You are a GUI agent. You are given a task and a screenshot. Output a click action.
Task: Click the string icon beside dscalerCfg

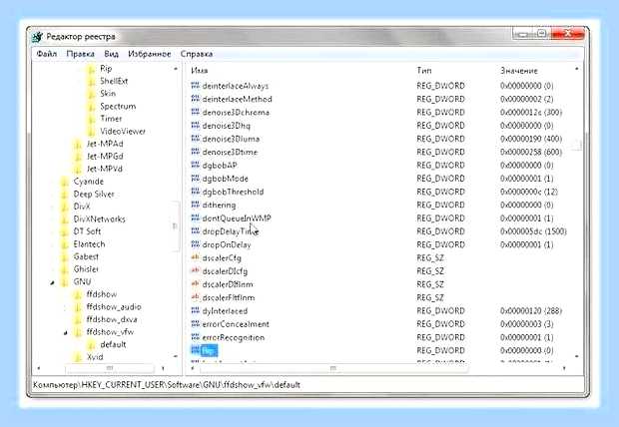[195, 257]
